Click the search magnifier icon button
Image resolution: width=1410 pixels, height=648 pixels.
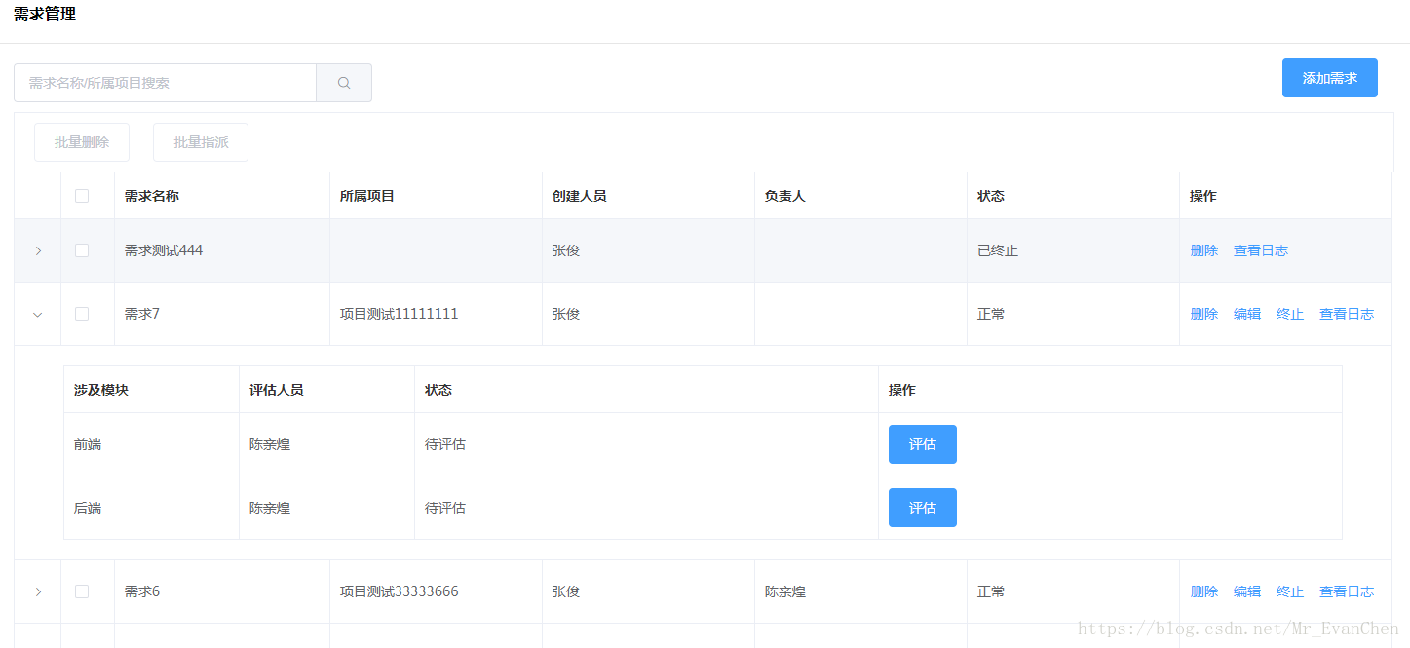[344, 83]
